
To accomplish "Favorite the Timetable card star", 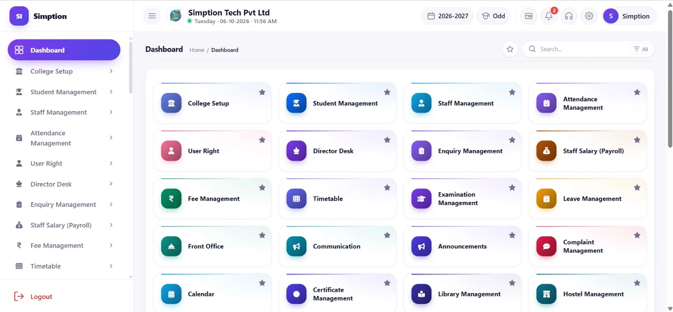I will (387, 188).
